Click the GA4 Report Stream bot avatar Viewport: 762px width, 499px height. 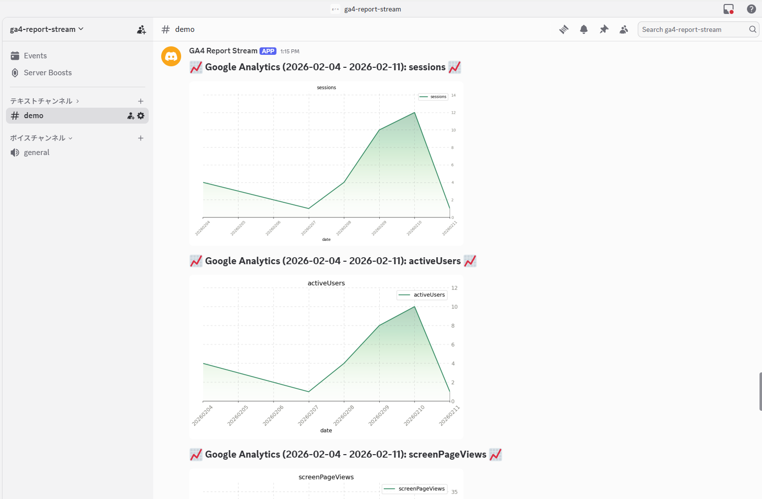(x=171, y=56)
